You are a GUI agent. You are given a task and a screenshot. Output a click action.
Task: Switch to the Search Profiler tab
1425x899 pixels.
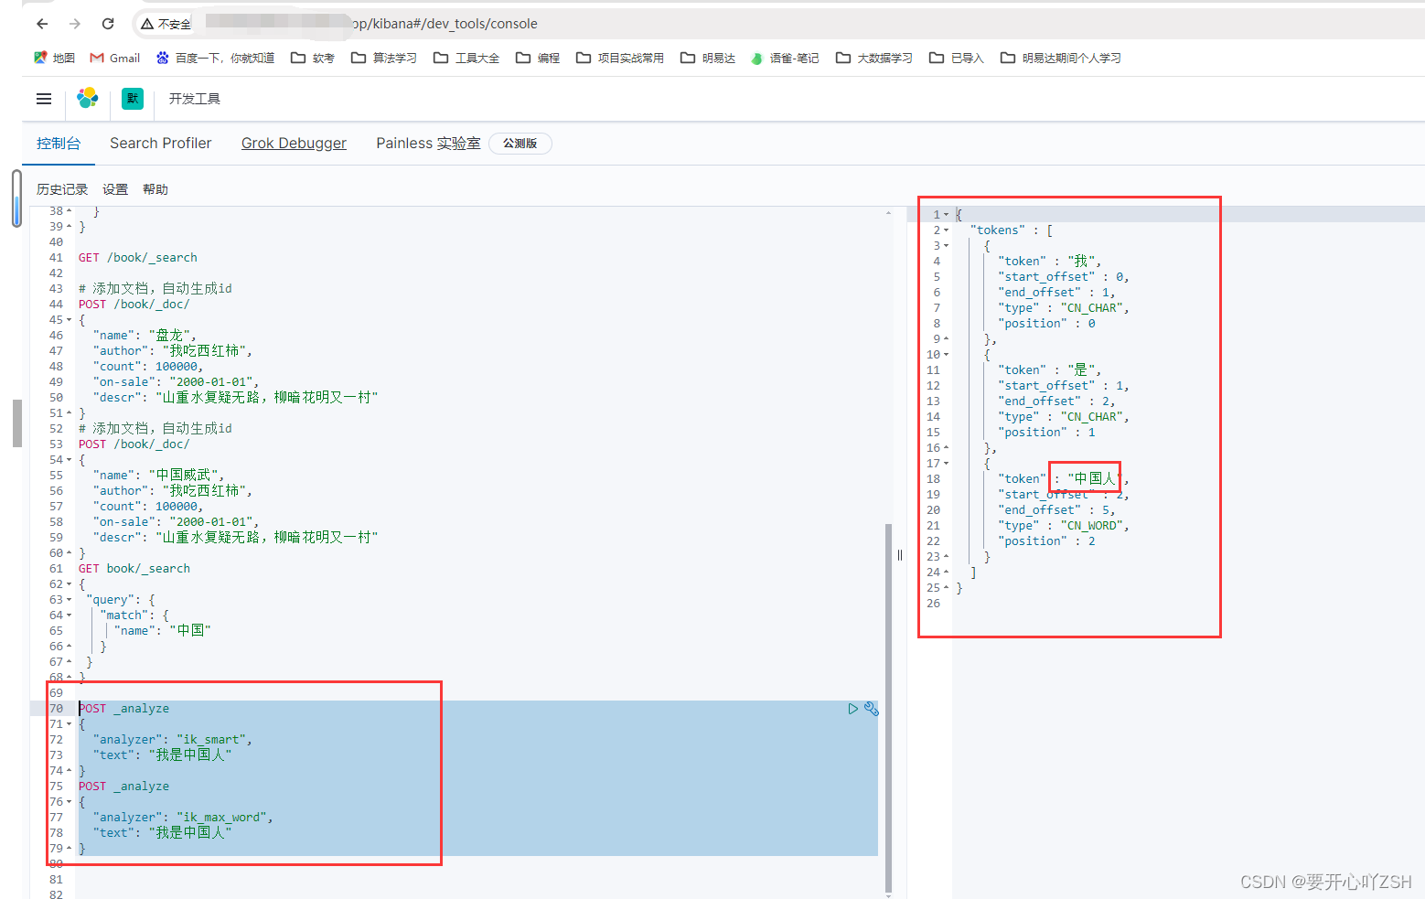(x=161, y=143)
